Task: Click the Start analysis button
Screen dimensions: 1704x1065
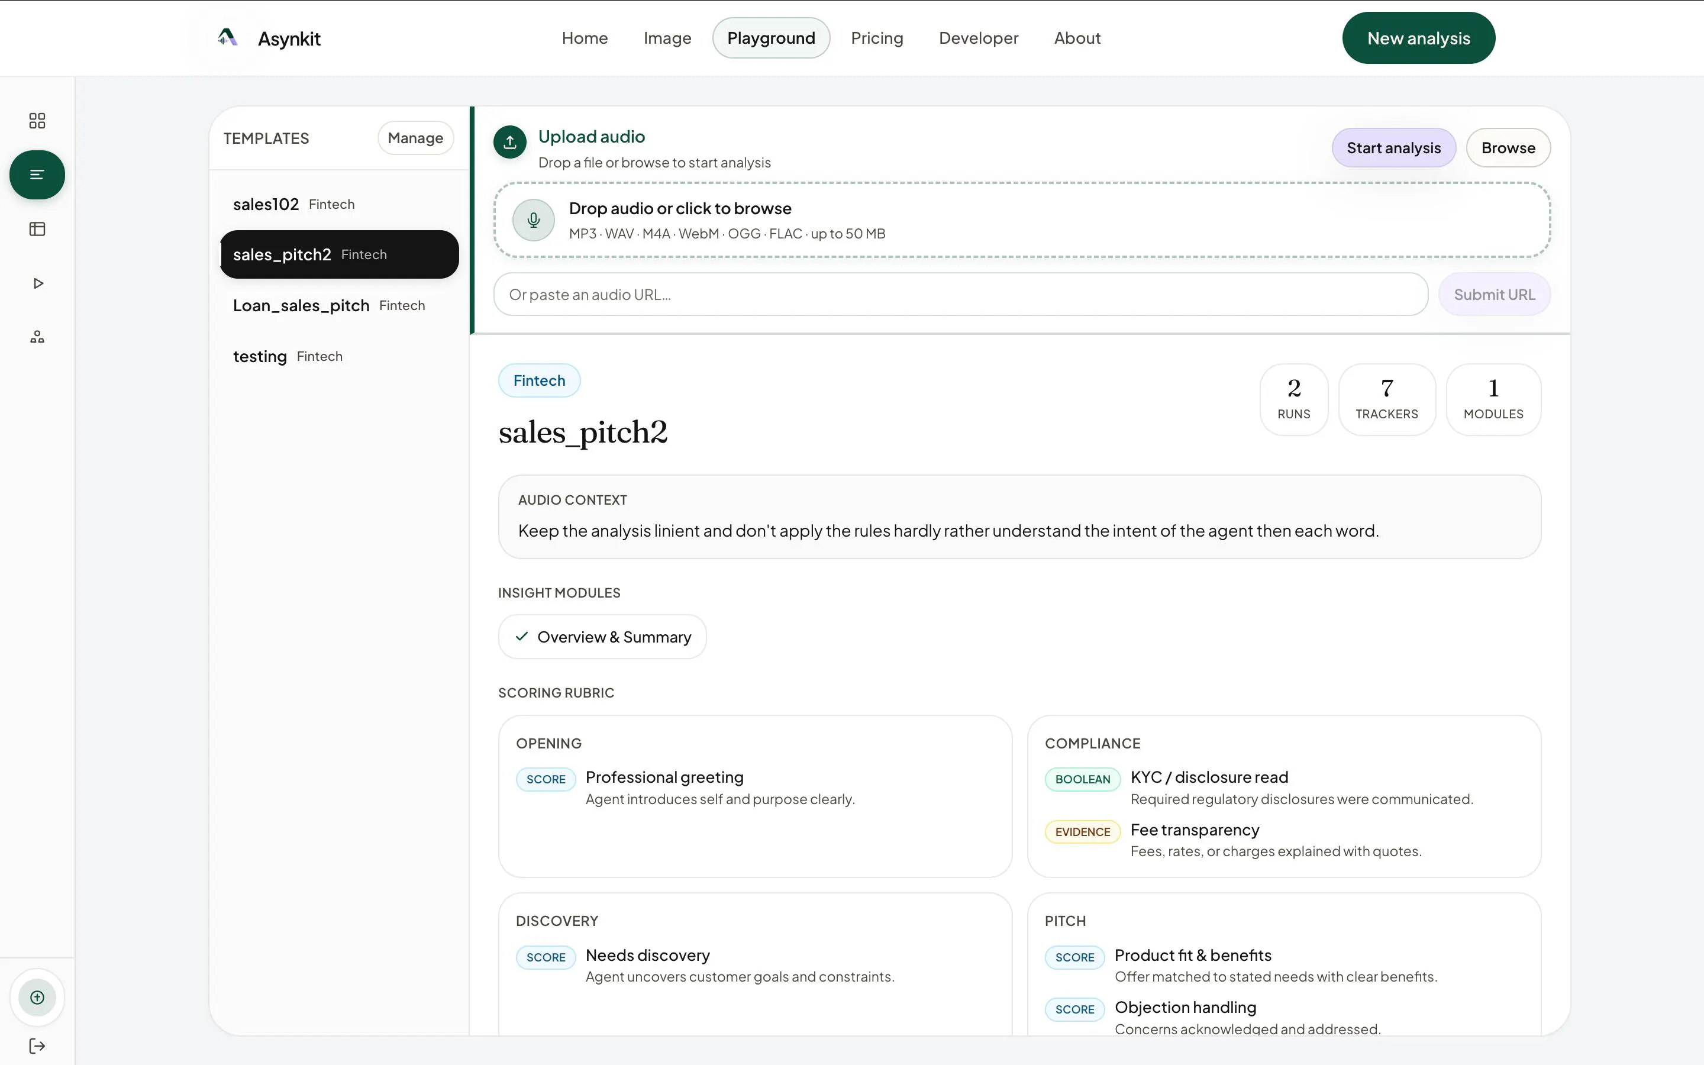Action: [1393, 148]
